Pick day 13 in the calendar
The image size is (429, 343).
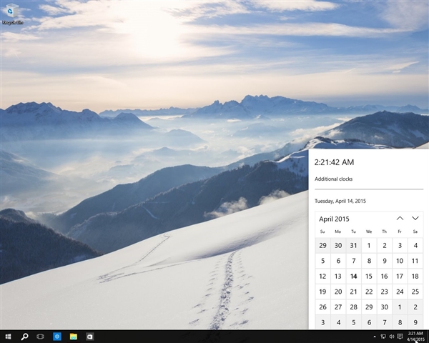point(338,277)
